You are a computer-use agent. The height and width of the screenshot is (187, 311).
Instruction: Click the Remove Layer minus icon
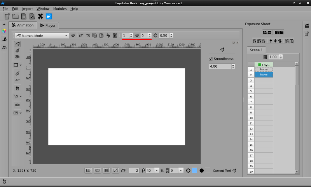coord(269,32)
